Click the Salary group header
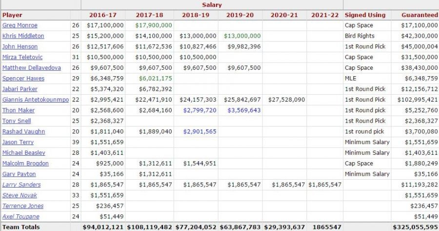This screenshot has width=439, height=231. pos(212,5)
